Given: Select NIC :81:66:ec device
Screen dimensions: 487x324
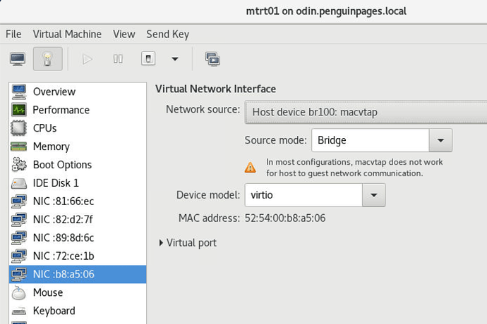Looking at the screenshot, I should click(x=78, y=201).
